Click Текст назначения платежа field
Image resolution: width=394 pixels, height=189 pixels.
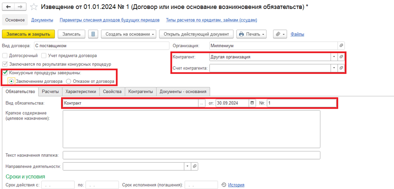[191, 155]
